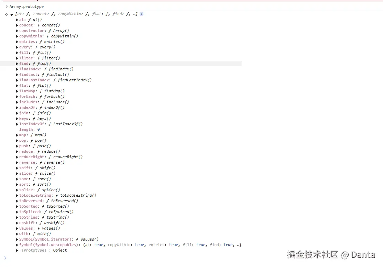Screen dimensions: 383x267
Task: Expand the map function row
Action: point(17,135)
